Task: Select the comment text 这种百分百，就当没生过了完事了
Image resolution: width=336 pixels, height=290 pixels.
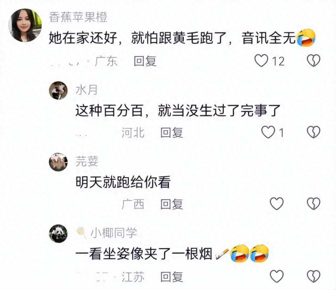Action: point(178,111)
